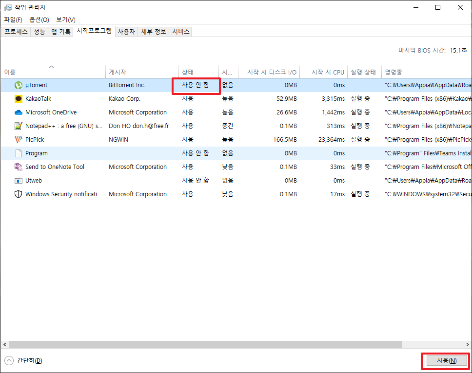Click the 33ms CPU value
Screen dimensions: 472x373
[x=337, y=167]
